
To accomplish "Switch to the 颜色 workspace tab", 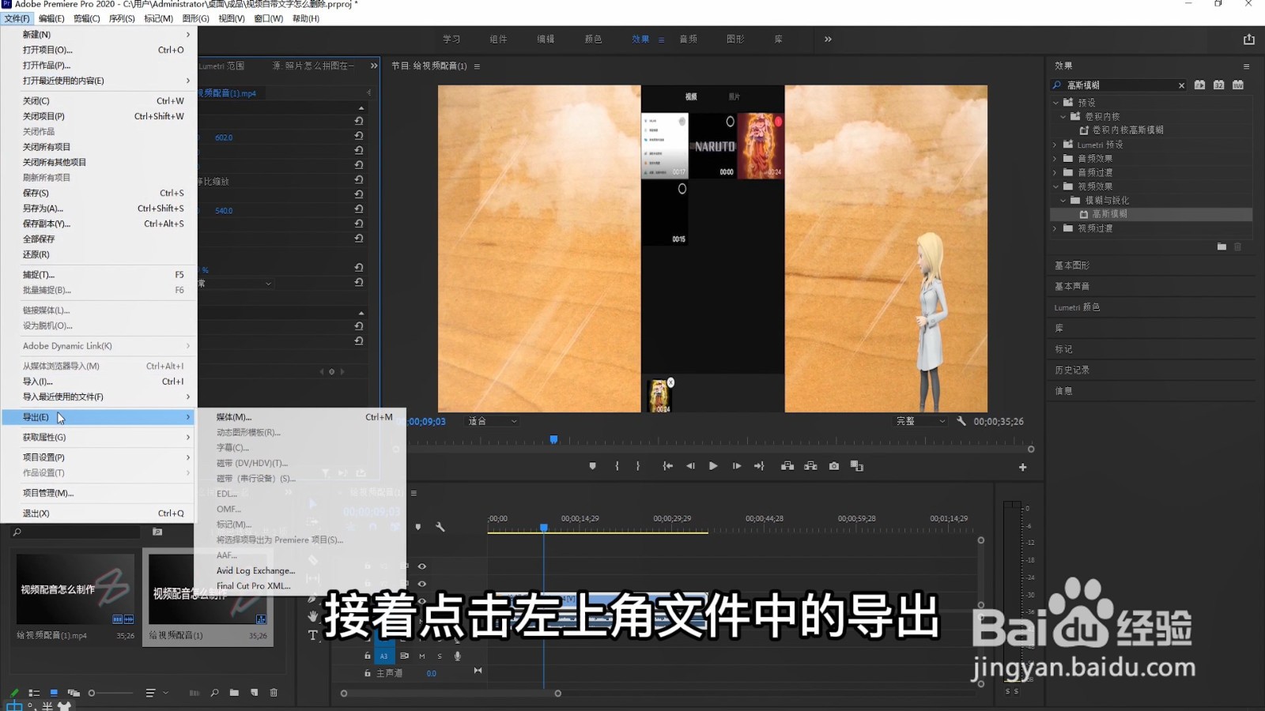I will 593,38.
